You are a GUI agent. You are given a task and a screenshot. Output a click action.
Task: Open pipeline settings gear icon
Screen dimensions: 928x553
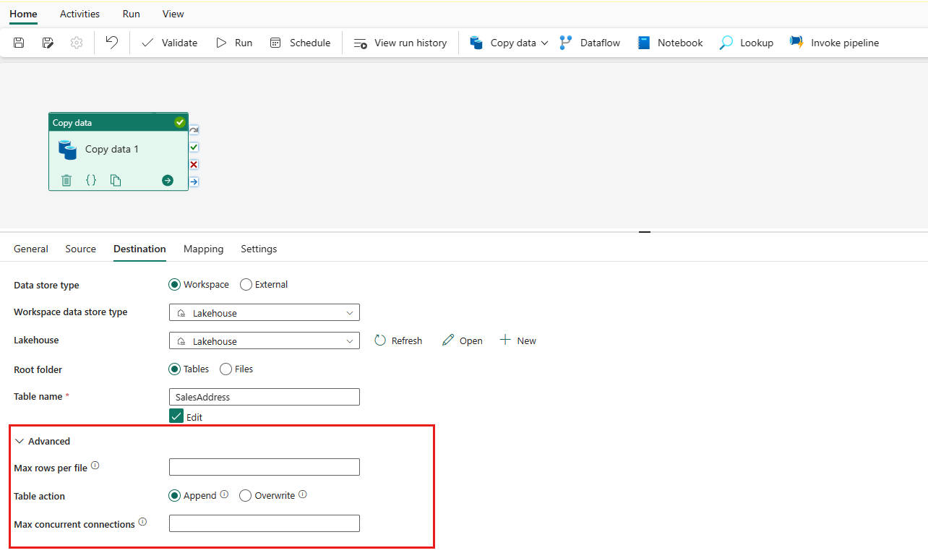[77, 43]
